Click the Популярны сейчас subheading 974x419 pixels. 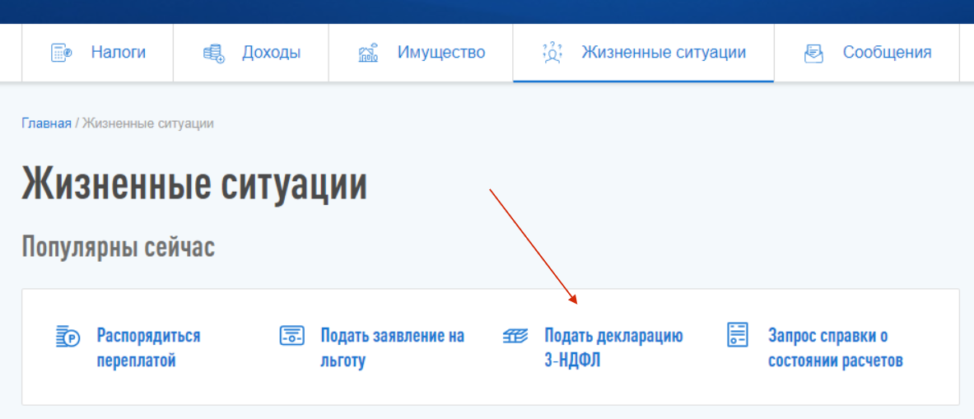point(119,249)
